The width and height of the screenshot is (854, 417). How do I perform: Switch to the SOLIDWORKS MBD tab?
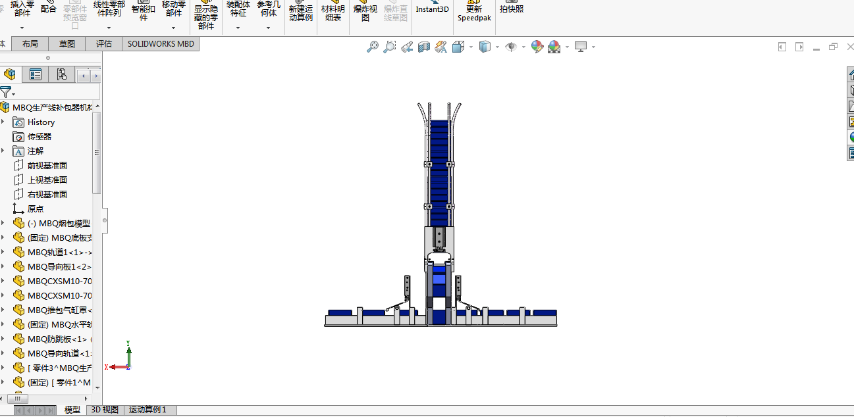click(161, 44)
